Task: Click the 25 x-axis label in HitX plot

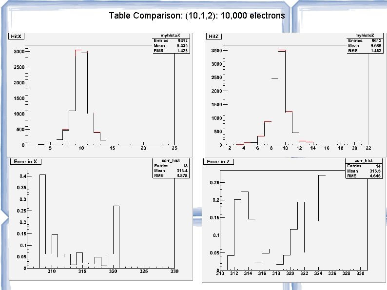Action: coord(174,148)
